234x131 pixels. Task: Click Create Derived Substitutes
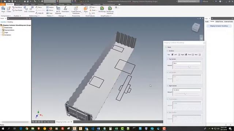pyautogui.click(x=76, y=10)
